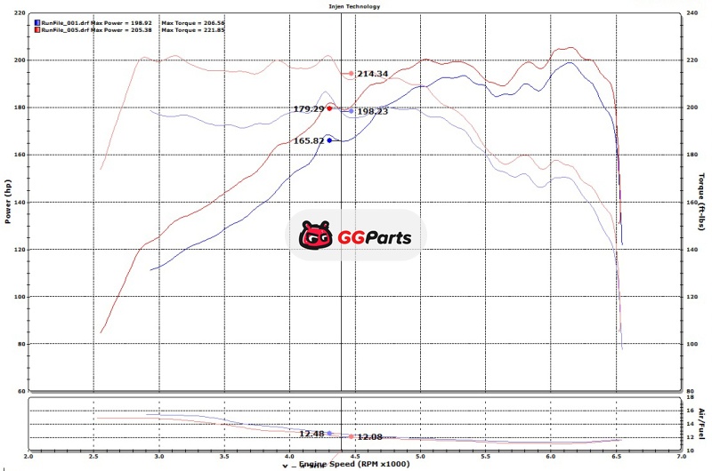Click the red 179.29 data point marker
The image size is (712, 471).
click(330, 108)
